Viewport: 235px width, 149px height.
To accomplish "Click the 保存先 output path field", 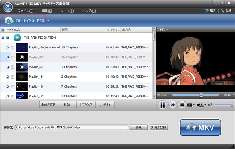I will (x=72, y=127).
